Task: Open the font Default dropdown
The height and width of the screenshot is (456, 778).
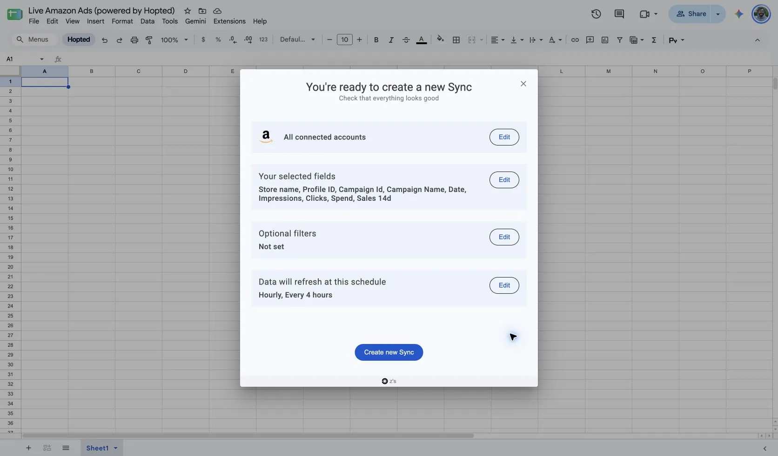Action: pos(297,40)
